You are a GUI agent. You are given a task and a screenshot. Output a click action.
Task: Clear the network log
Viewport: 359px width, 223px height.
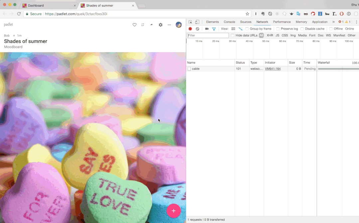pyautogui.click(x=197, y=29)
